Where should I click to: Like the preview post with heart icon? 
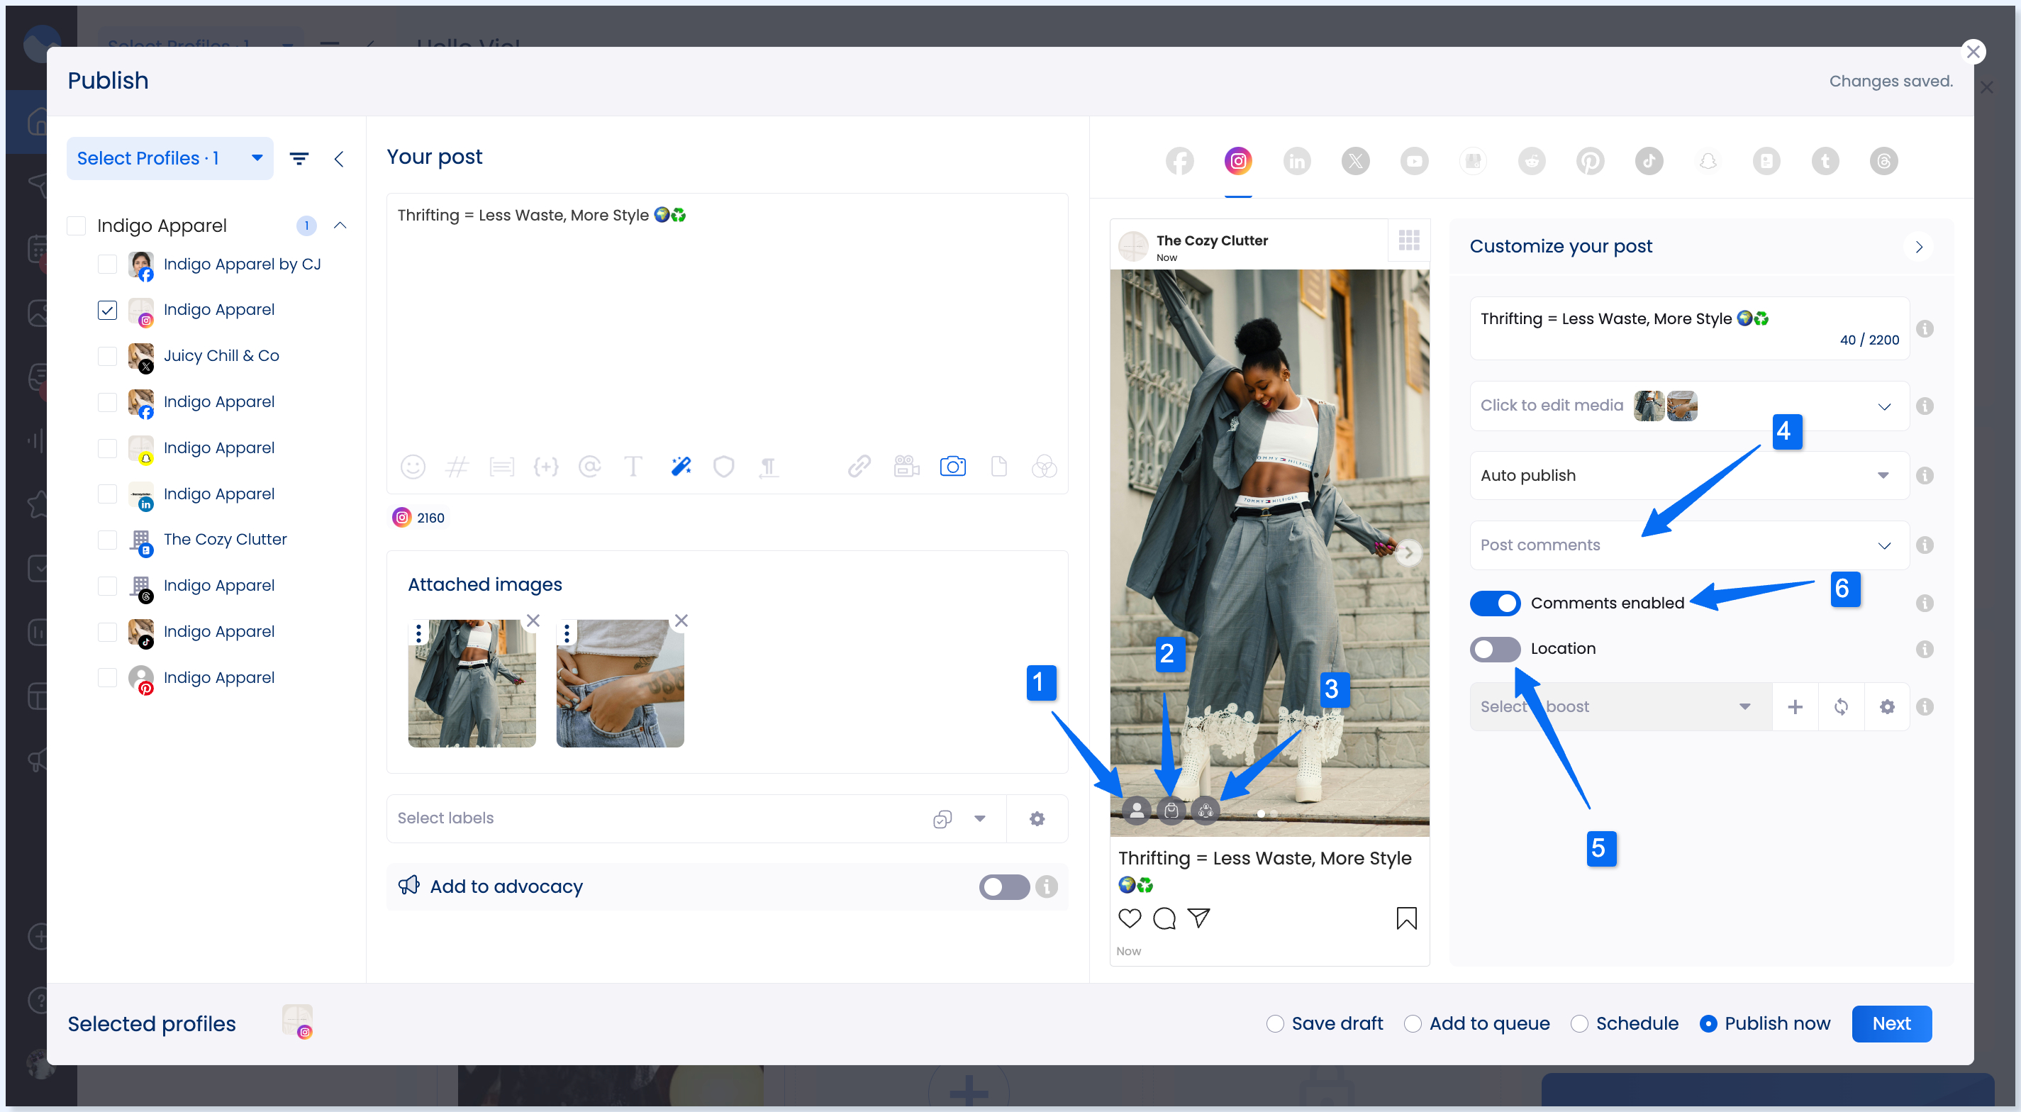pos(1130,918)
